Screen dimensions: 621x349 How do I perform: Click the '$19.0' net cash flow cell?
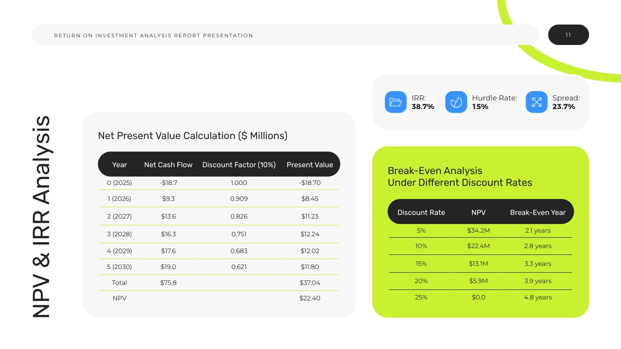click(x=168, y=267)
